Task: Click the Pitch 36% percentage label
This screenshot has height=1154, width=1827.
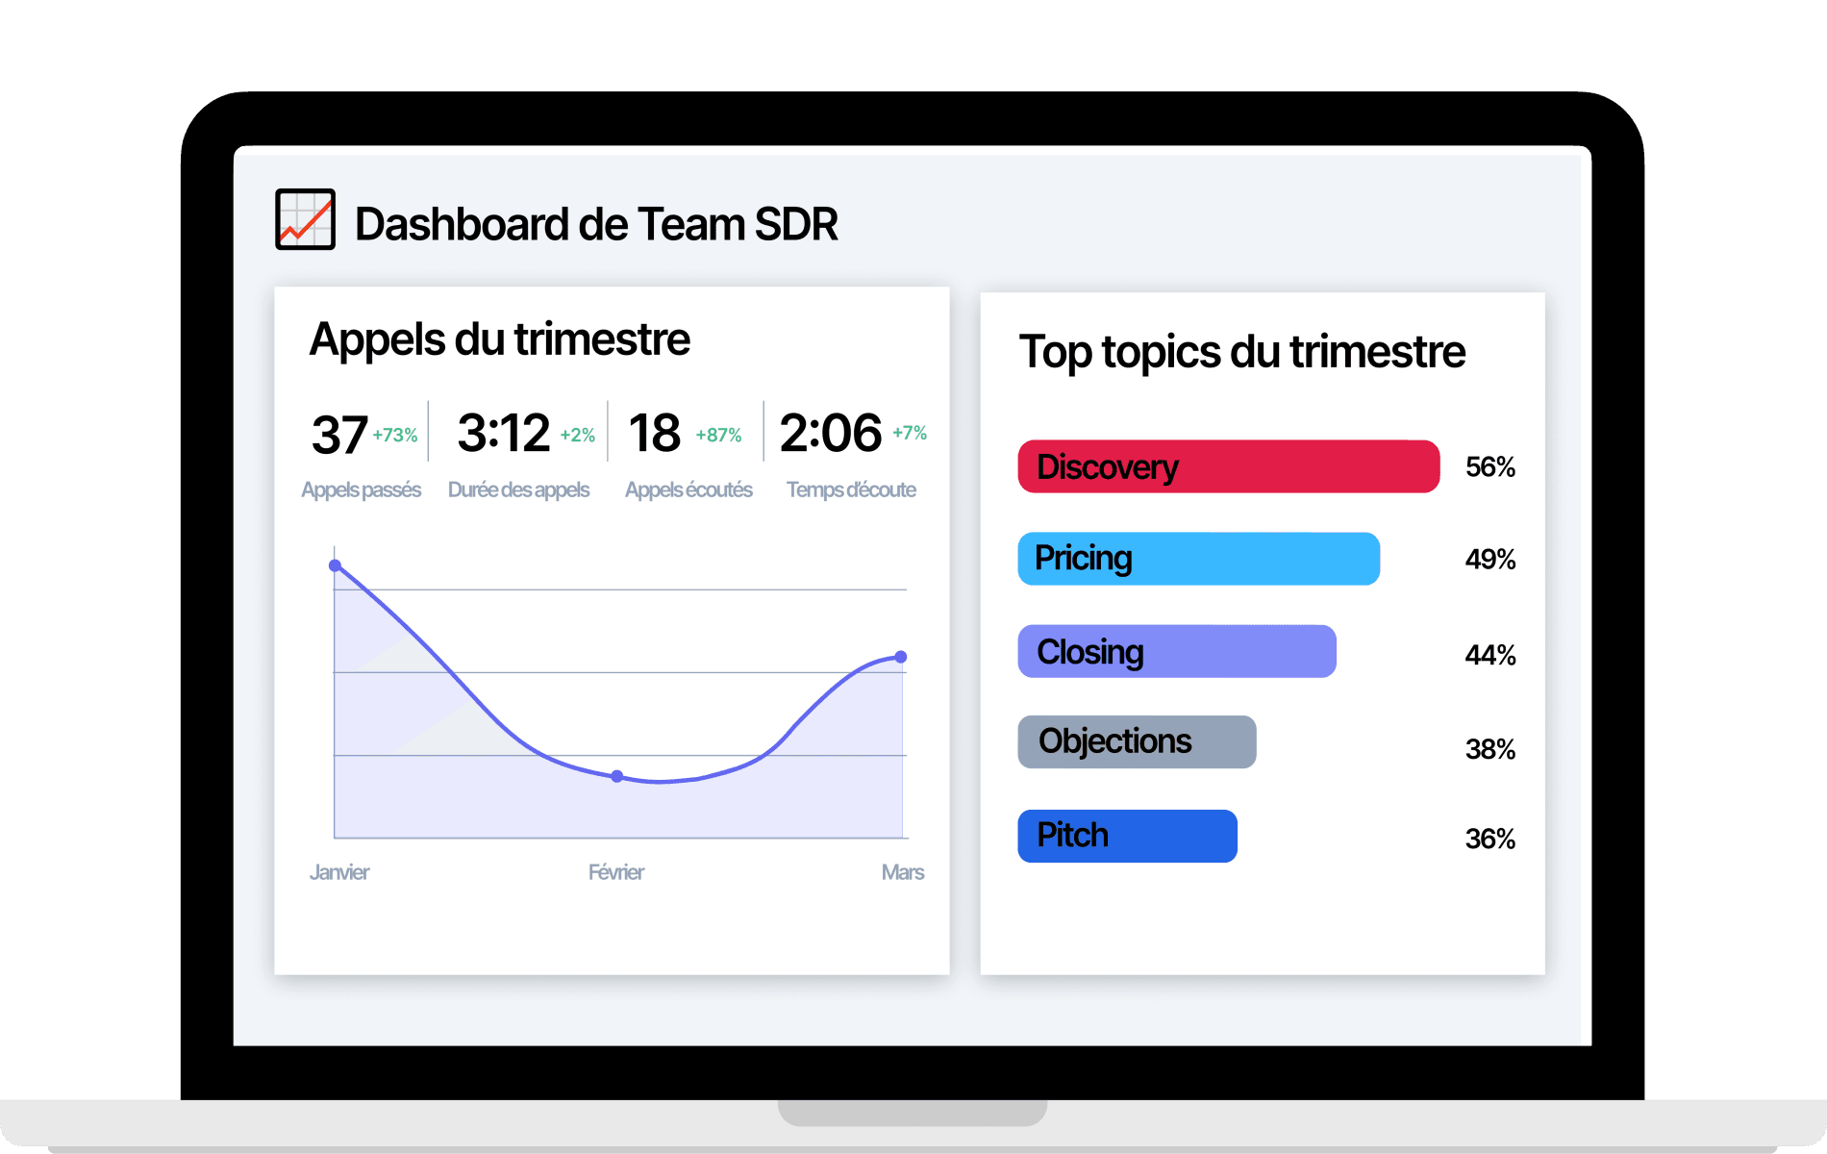Action: click(1489, 839)
